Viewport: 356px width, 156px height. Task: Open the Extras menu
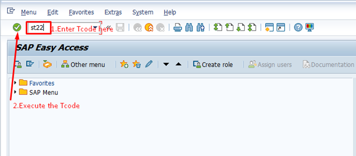[x=113, y=12]
